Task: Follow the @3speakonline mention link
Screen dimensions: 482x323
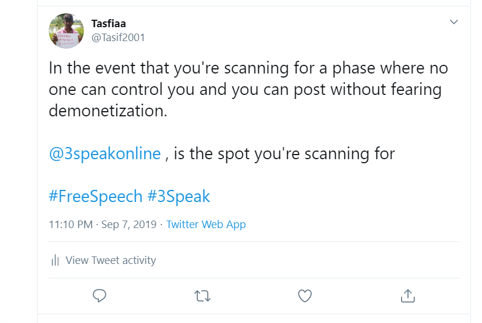Action: pyautogui.click(x=105, y=153)
